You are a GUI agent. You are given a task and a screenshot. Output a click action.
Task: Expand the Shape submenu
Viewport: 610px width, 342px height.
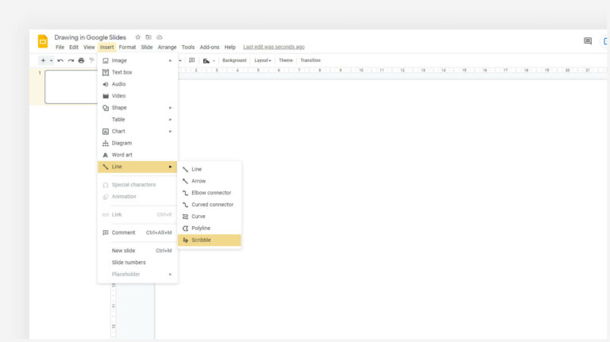137,108
